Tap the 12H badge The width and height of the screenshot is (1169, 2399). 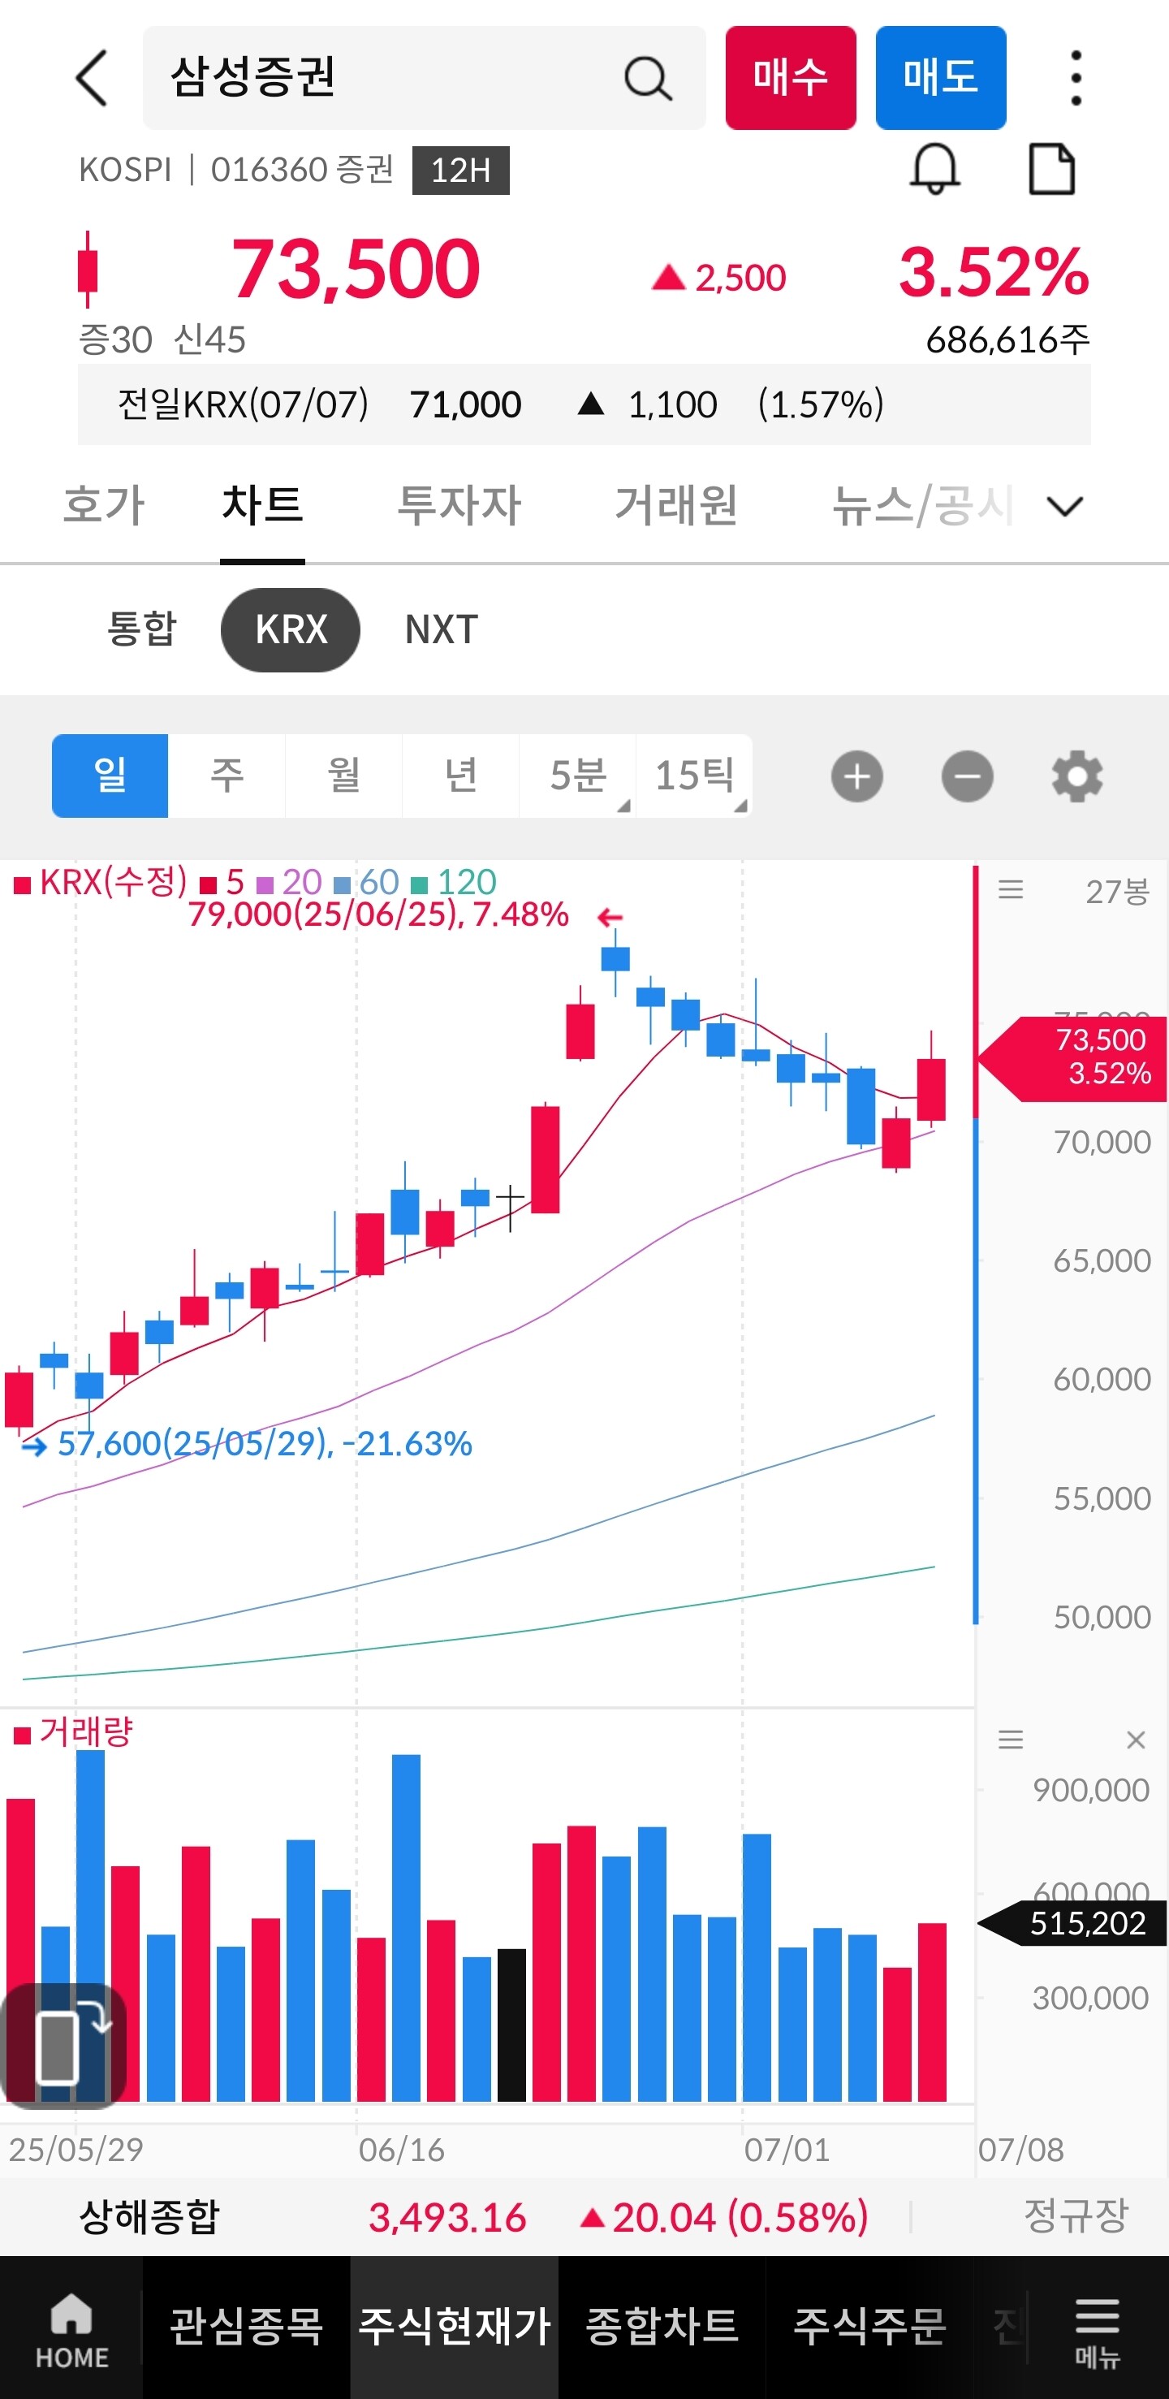click(461, 171)
